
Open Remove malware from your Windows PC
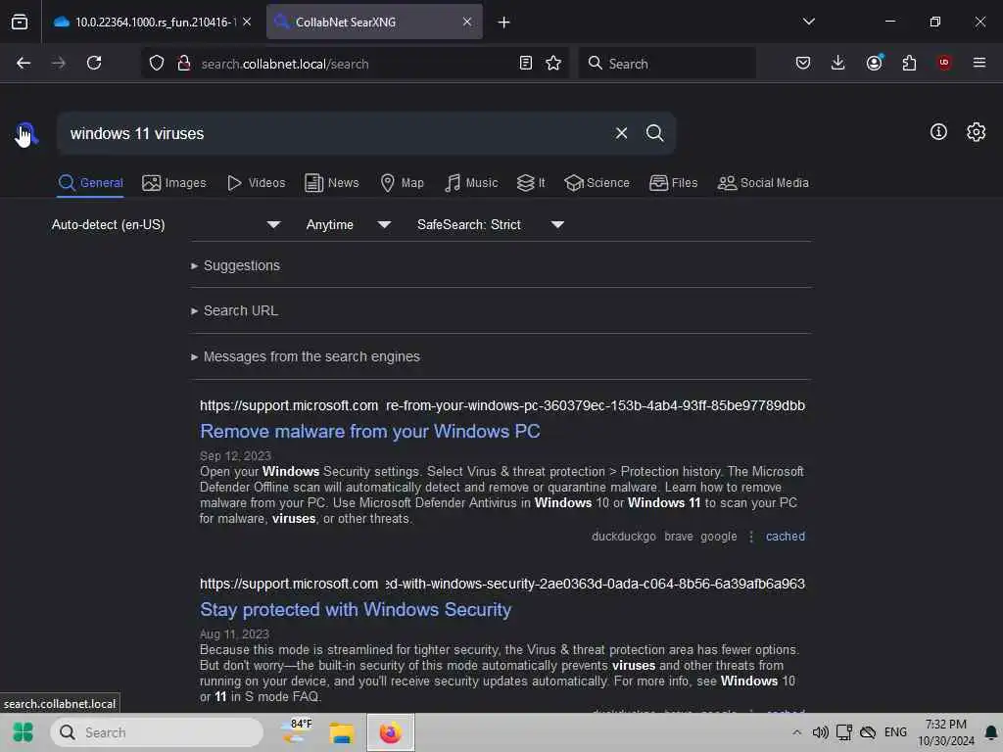point(369,432)
